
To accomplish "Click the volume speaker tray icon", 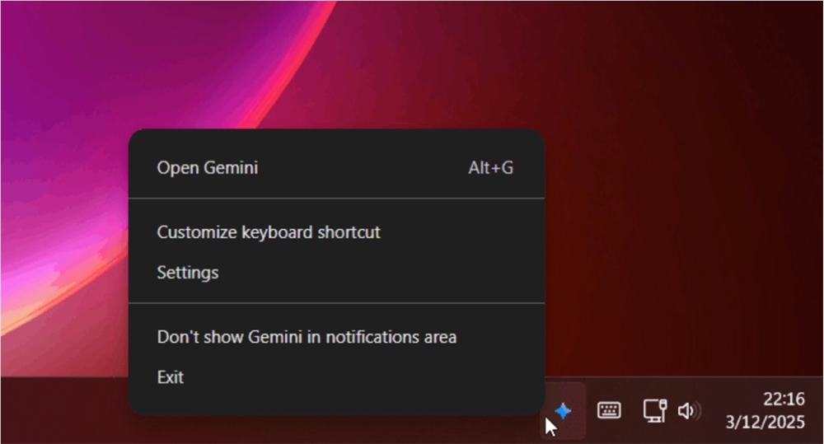I will point(687,410).
